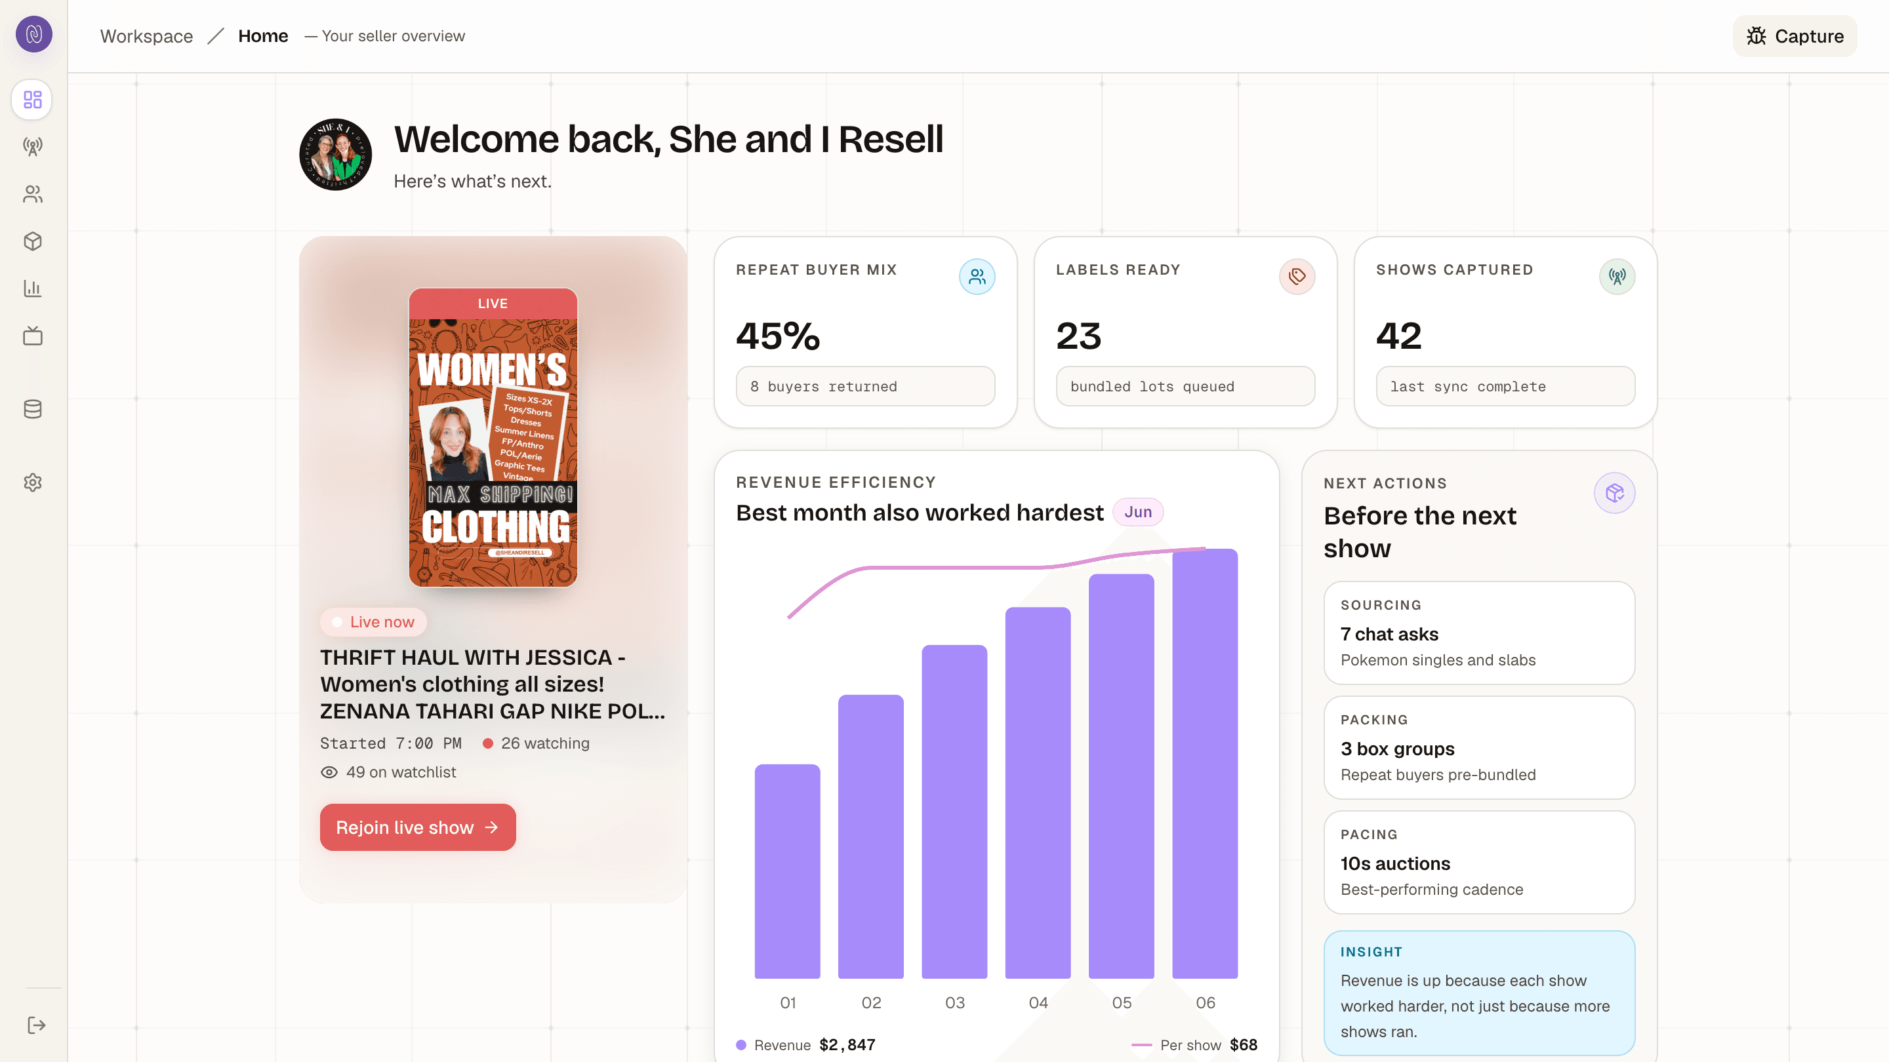Click the 03 revenue bar
The width and height of the screenshot is (1889, 1062).
tap(955, 812)
